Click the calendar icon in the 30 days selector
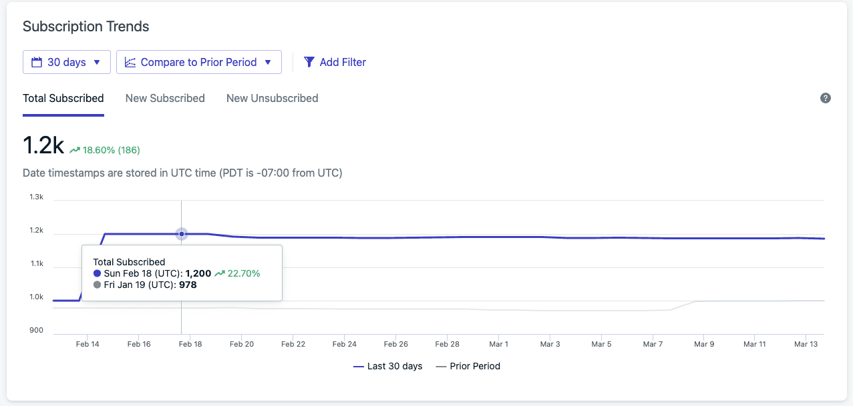 [37, 61]
